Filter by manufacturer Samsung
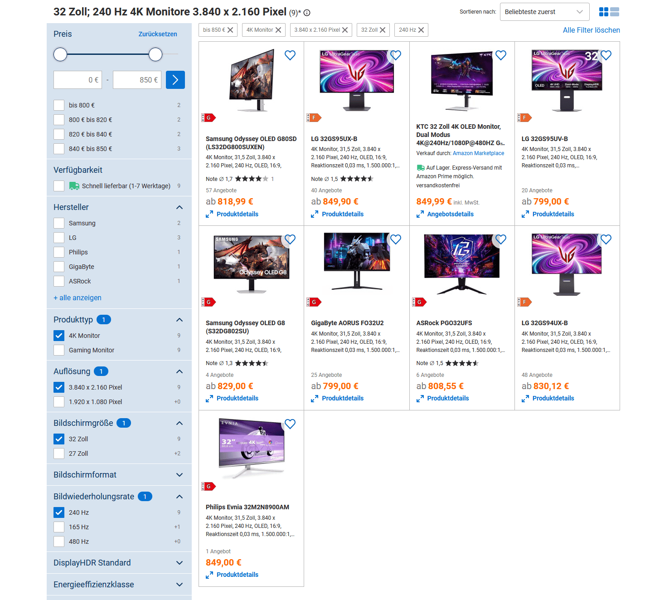The width and height of the screenshot is (650, 600). pyautogui.click(x=59, y=223)
